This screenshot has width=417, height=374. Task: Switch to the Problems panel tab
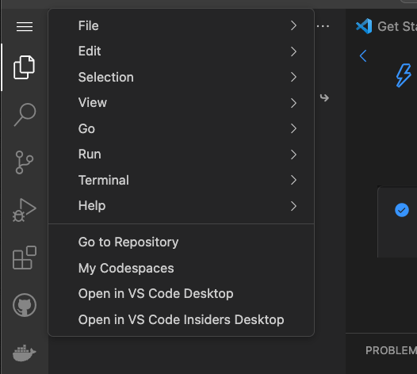click(391, 350)
